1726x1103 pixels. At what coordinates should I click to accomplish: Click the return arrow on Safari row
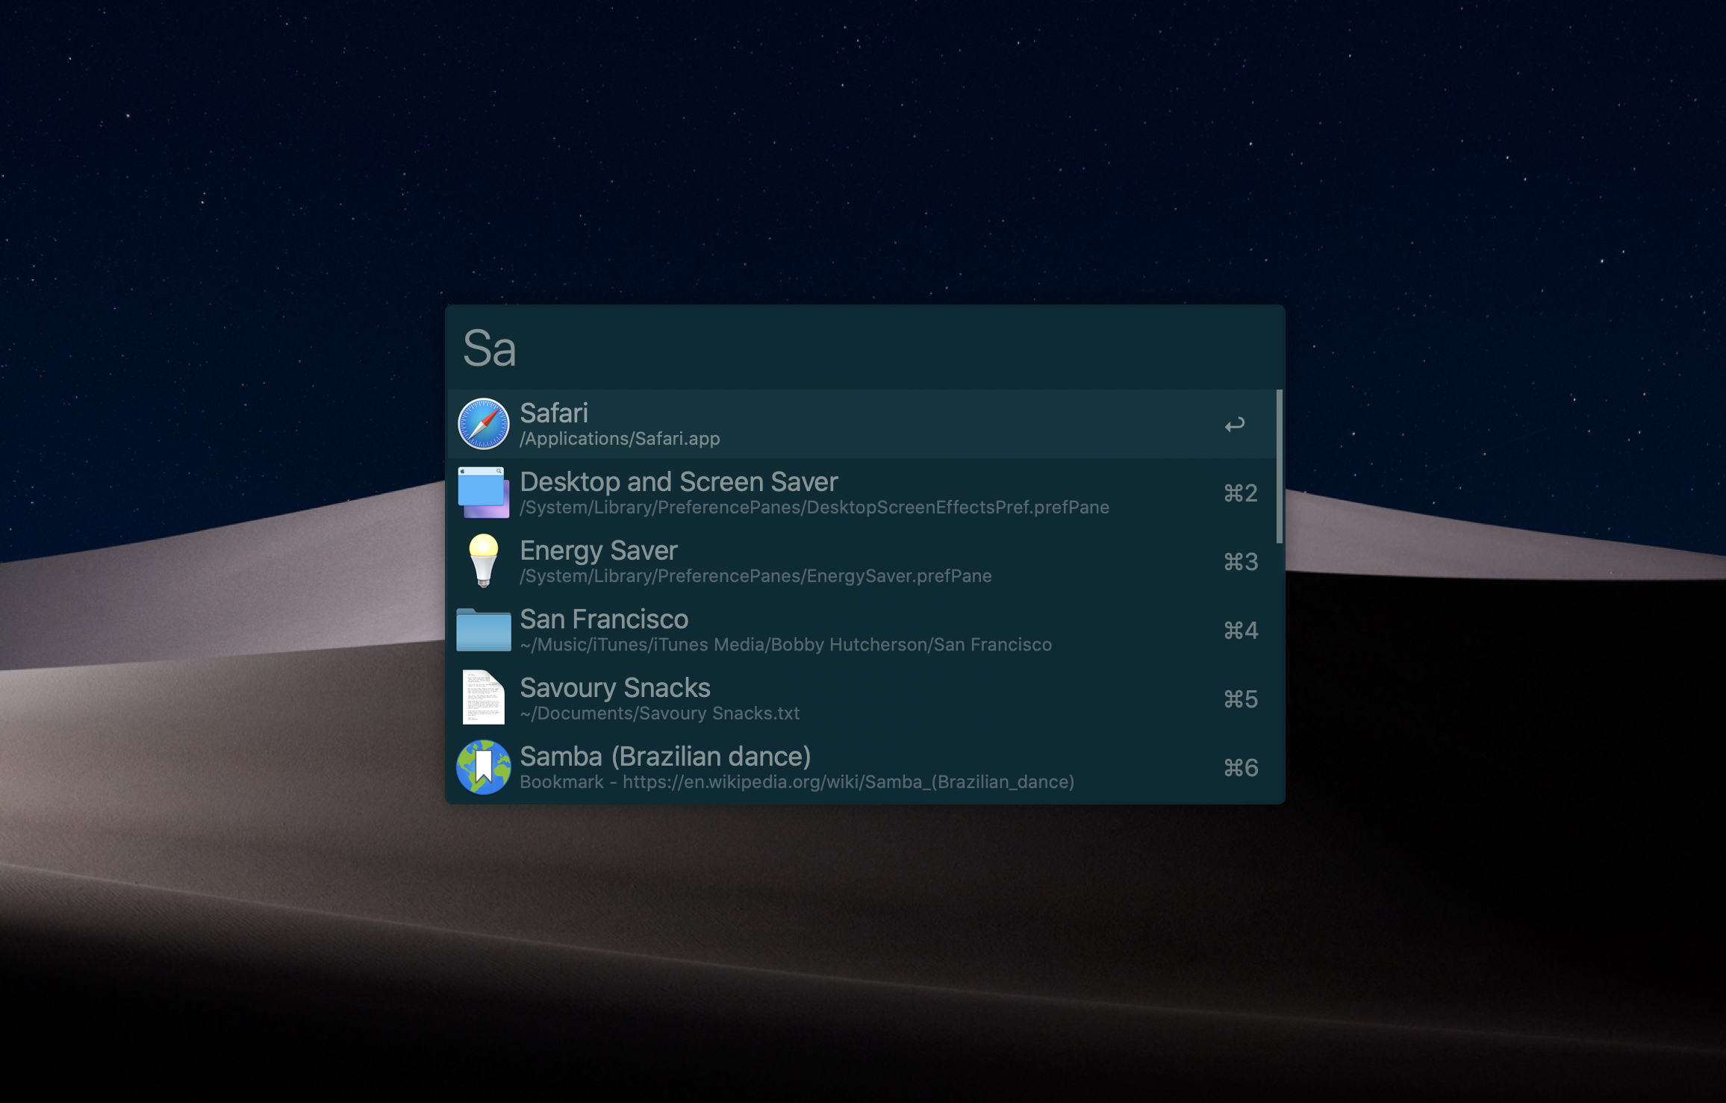(1234, 425)
